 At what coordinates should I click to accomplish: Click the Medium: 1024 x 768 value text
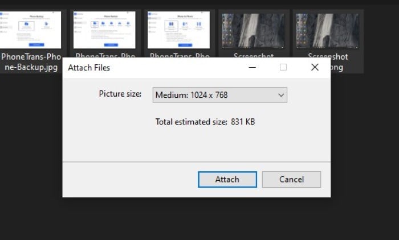coord(192,95)
